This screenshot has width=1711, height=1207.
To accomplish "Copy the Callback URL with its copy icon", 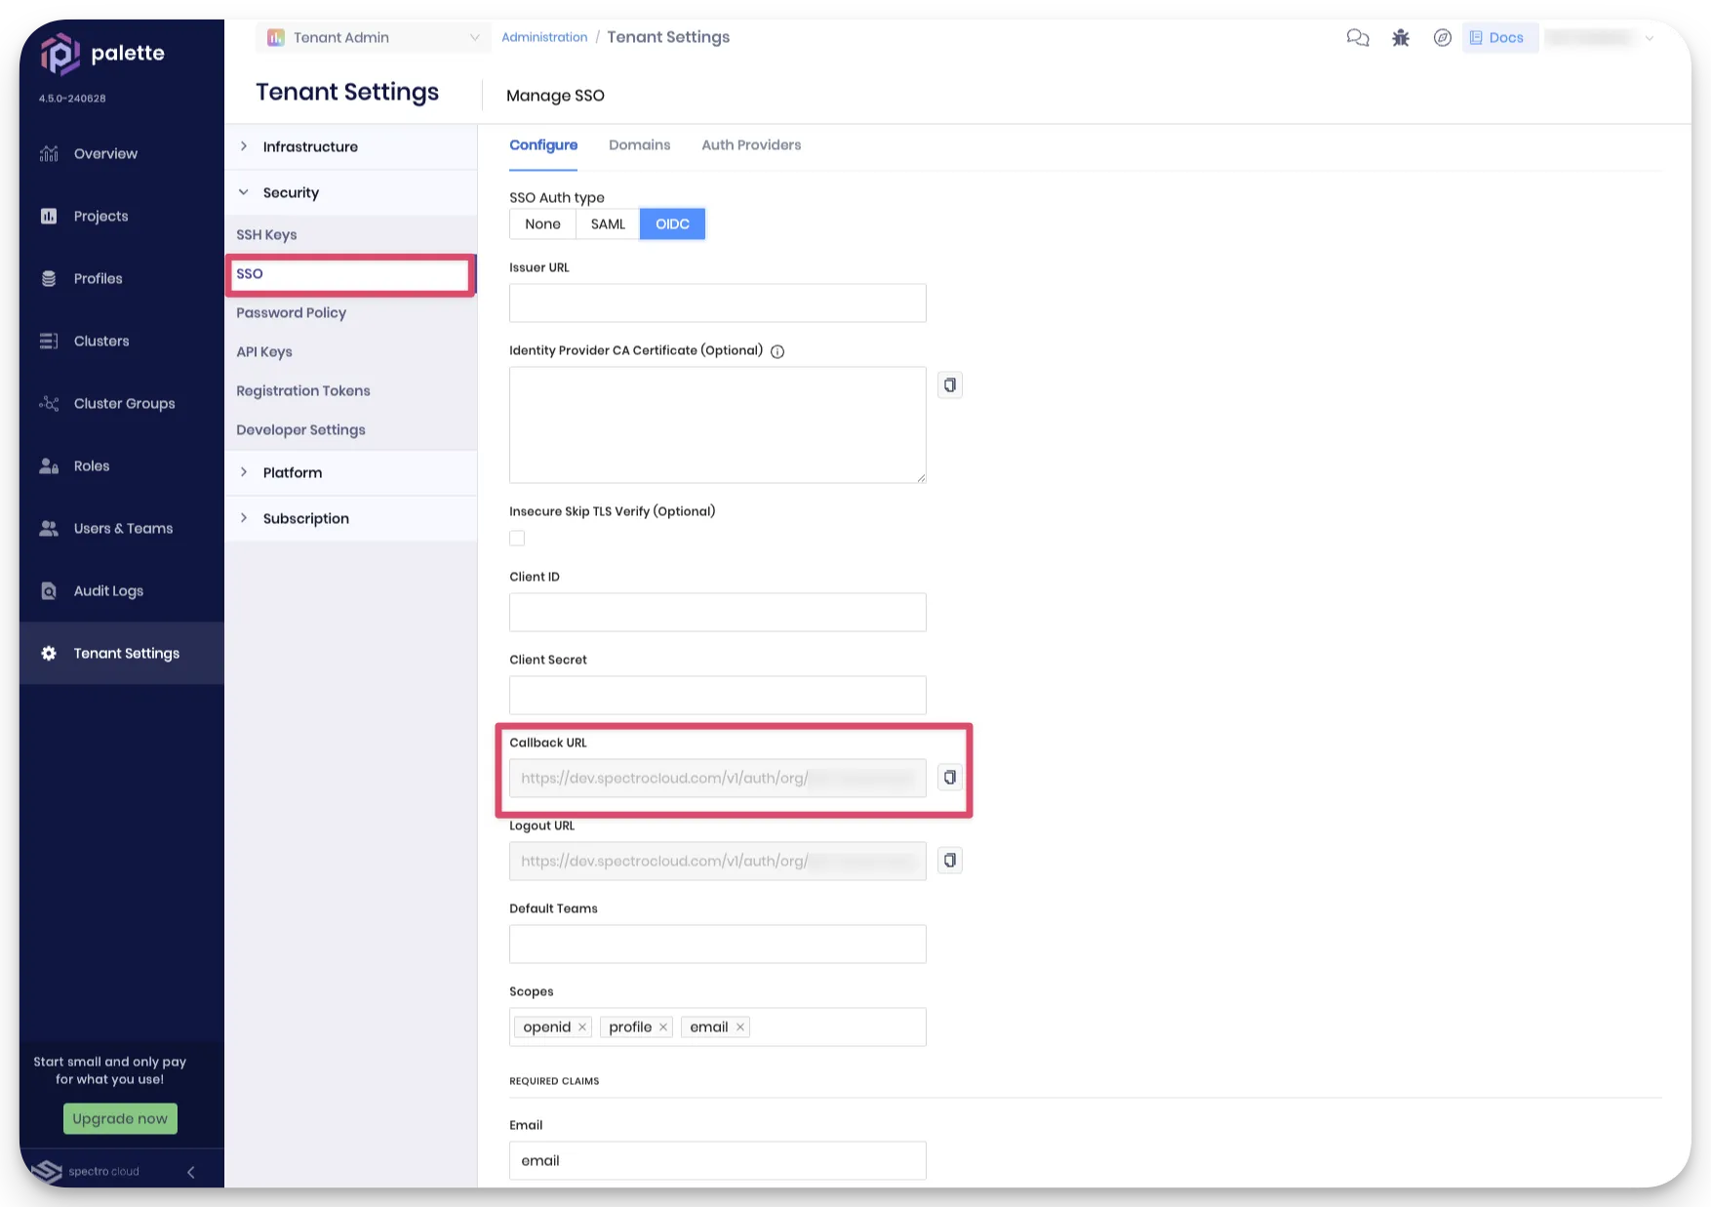I will (949, 777).
